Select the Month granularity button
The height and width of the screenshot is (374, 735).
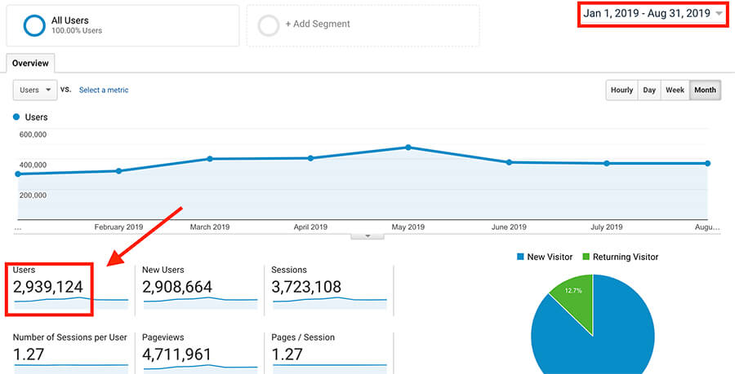[x=705, y=90]
